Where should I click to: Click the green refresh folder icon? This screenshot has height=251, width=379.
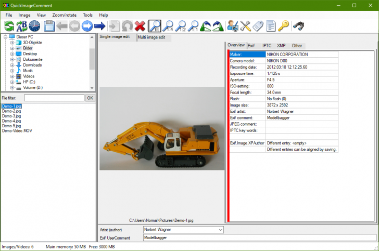click(x=9, y=26)
